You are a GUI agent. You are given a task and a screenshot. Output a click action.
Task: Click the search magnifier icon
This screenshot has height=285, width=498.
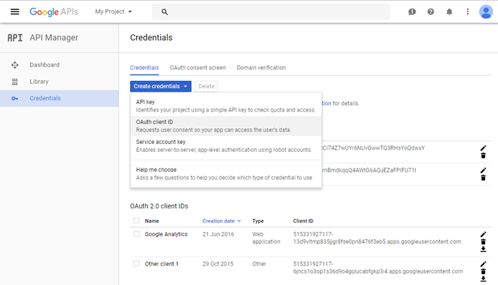[164, 11]
